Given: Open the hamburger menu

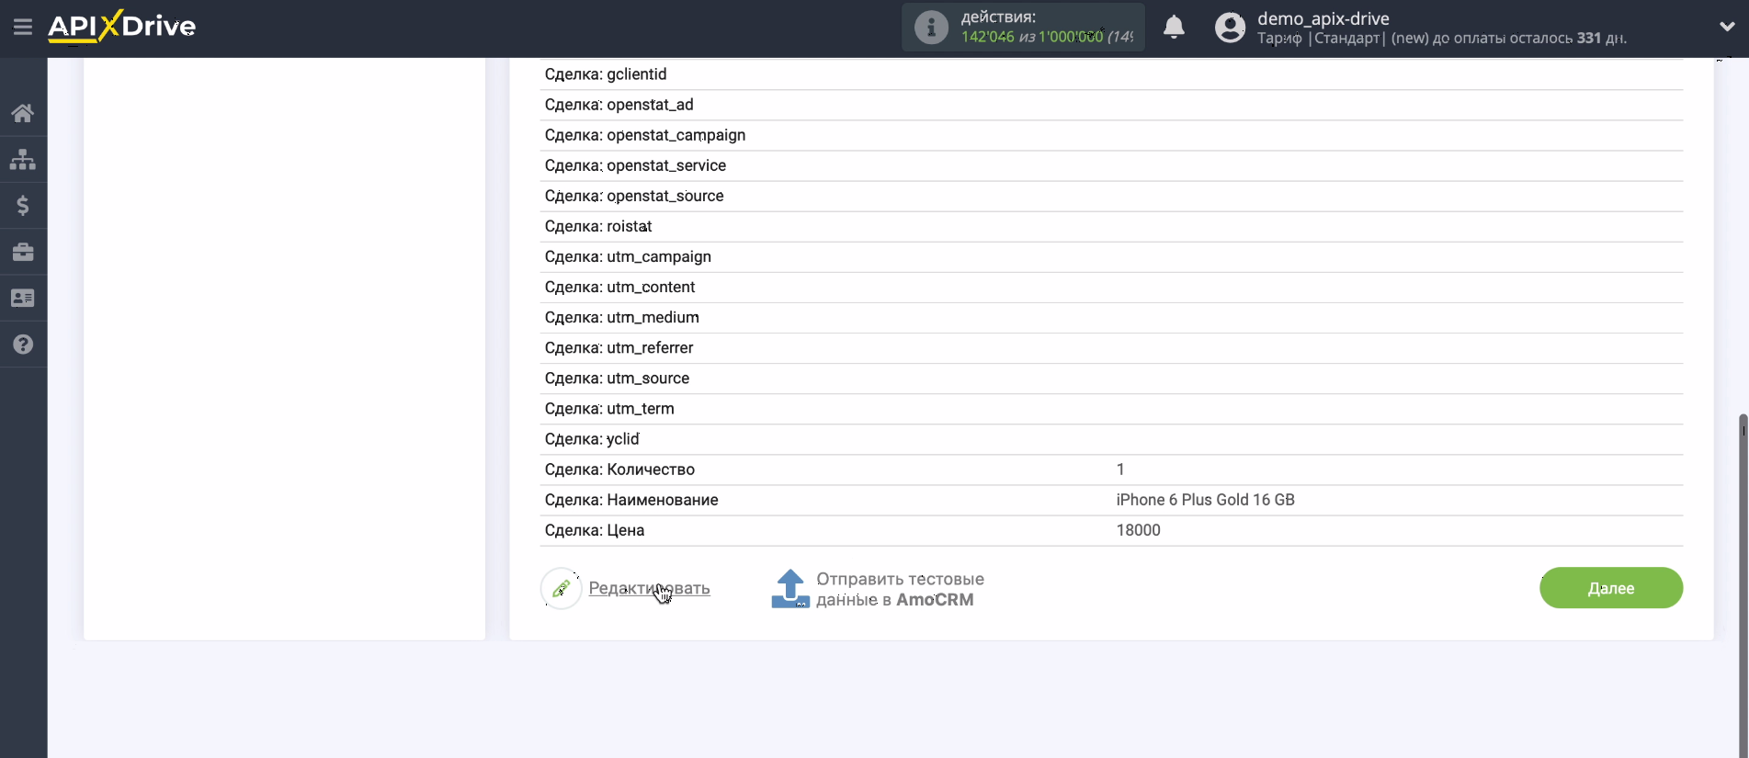Looking at the screenshot, I should tap(23, 27).
